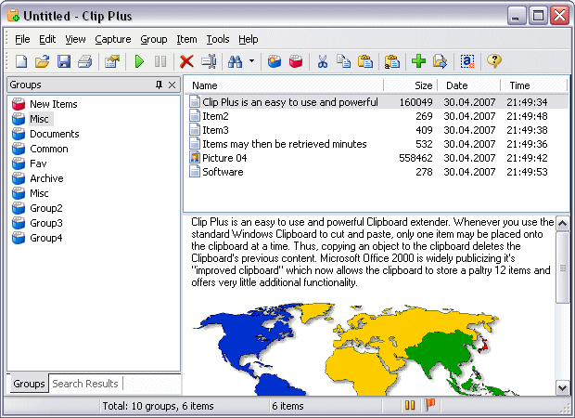Image resolution: width=575 pixels, height=418 pixels.
Task: Click the Rename item toolbar icon
Action: point(209,61)
